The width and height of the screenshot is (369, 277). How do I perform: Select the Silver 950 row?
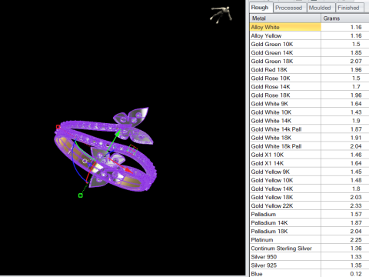click(x=309, y=257)
